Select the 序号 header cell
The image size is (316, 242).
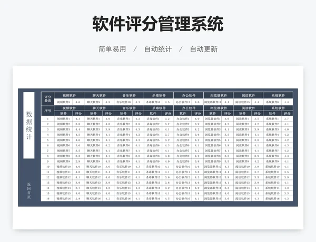(x=48, y=110)
